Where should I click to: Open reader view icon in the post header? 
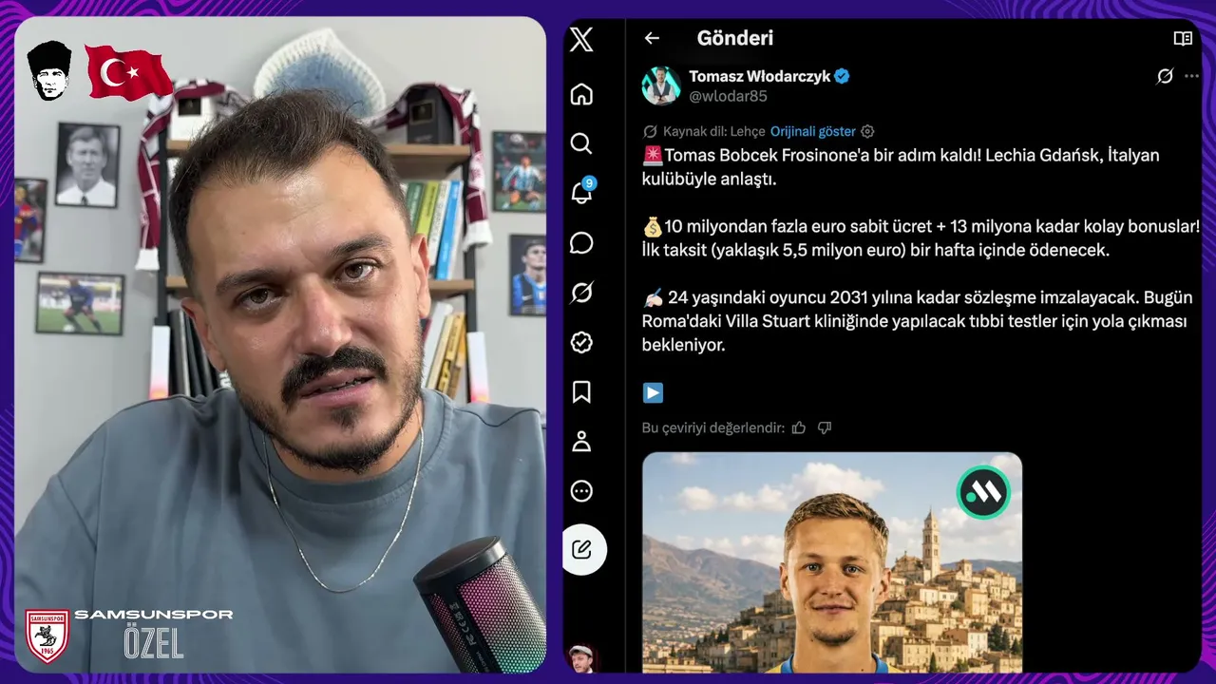click(1183, 38)
